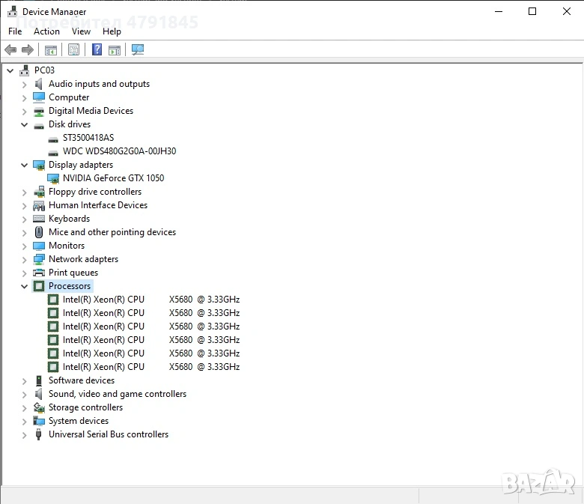
Task: Collapse the Processors category
Action: click(25, 286)
